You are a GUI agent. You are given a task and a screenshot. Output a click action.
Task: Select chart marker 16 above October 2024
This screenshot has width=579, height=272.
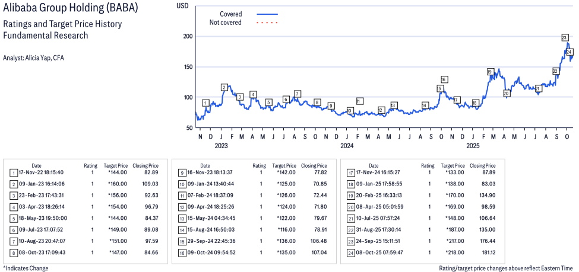point(444,79)
